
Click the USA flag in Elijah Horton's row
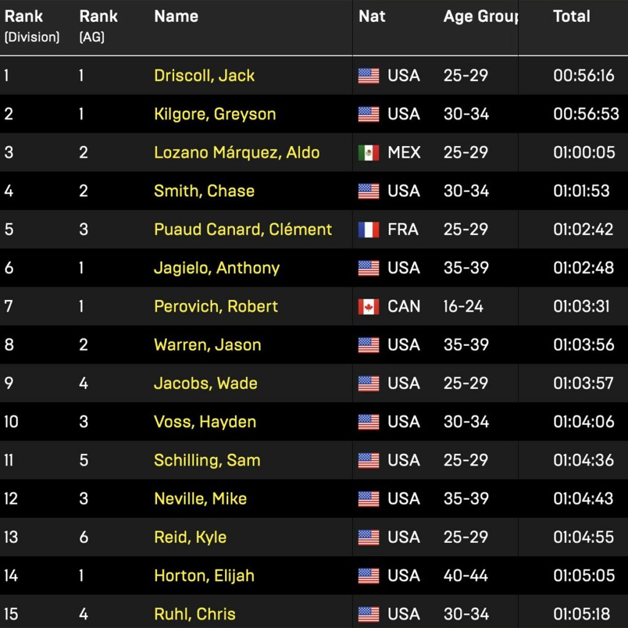[x=369, y=576]
